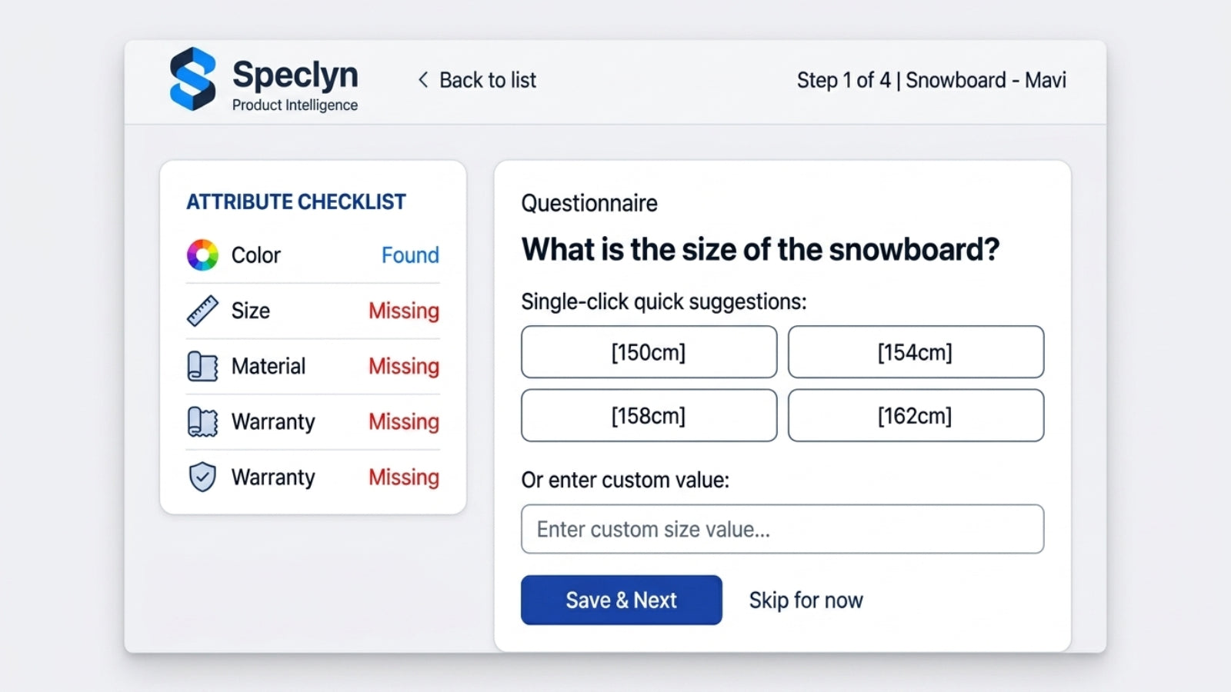Click the Speclyn logo icon
This screenshot has width=1231, height=692.
[x=192, y=79]
